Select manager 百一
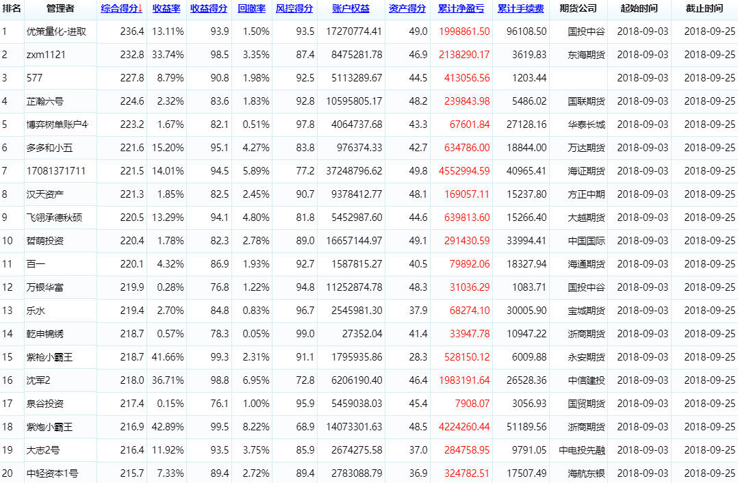738x483 pixels. [x=36, y=264]
